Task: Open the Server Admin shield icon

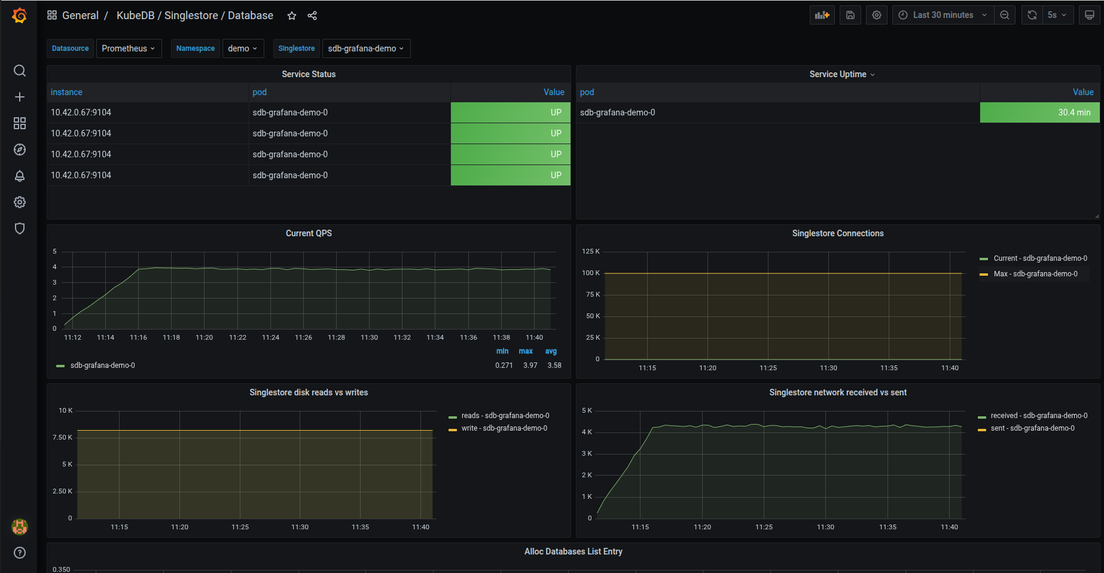Action: coord(20,228)
